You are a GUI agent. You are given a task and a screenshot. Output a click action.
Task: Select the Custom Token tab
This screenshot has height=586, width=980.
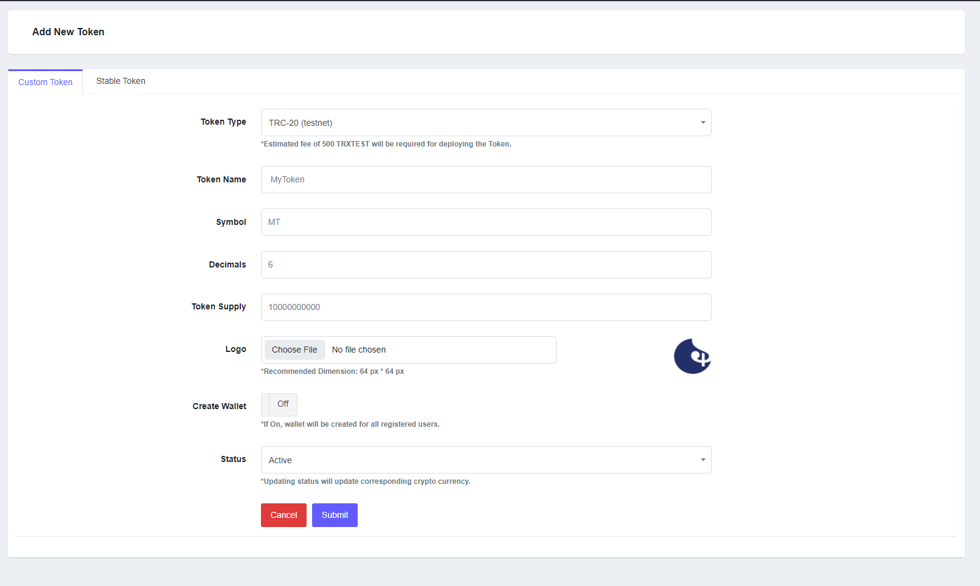click(45, 82)
